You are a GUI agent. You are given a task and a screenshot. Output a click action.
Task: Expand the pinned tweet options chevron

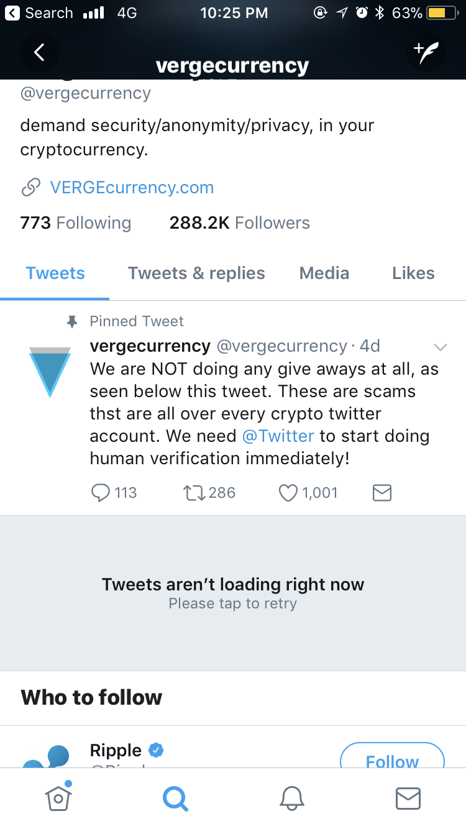tap(441, 347)
